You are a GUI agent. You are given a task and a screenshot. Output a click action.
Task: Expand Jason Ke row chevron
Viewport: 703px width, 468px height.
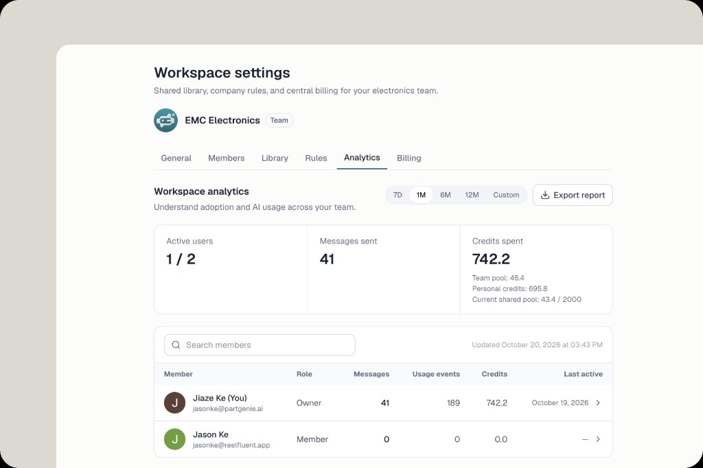coord(598,439)
